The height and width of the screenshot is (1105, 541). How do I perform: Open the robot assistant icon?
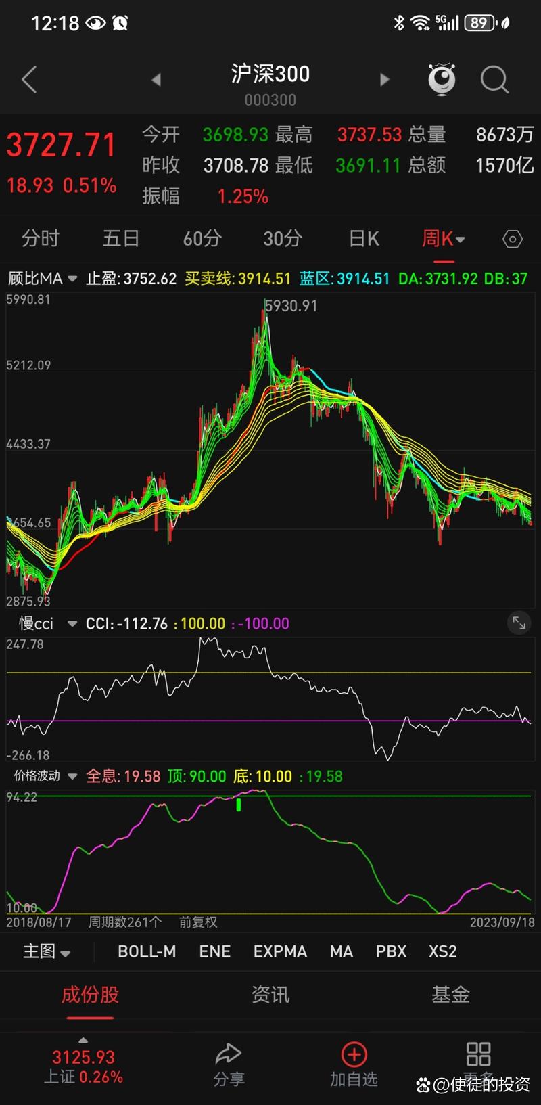pyautogui.click(x=442, y=80)
